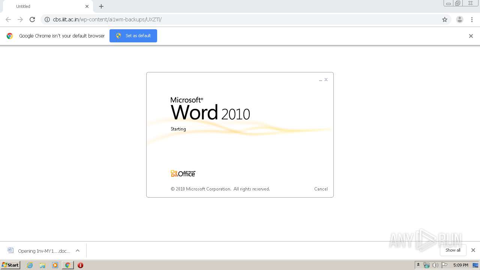Open Chrome's three-dot menu

point(472,19)
